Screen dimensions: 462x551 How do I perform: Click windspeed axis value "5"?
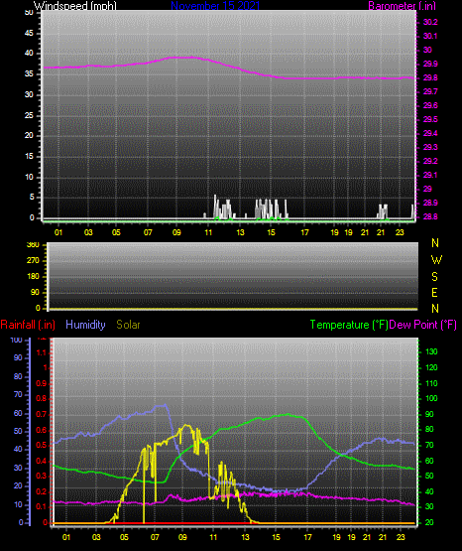pyautogui.click(x=32, y=198)
